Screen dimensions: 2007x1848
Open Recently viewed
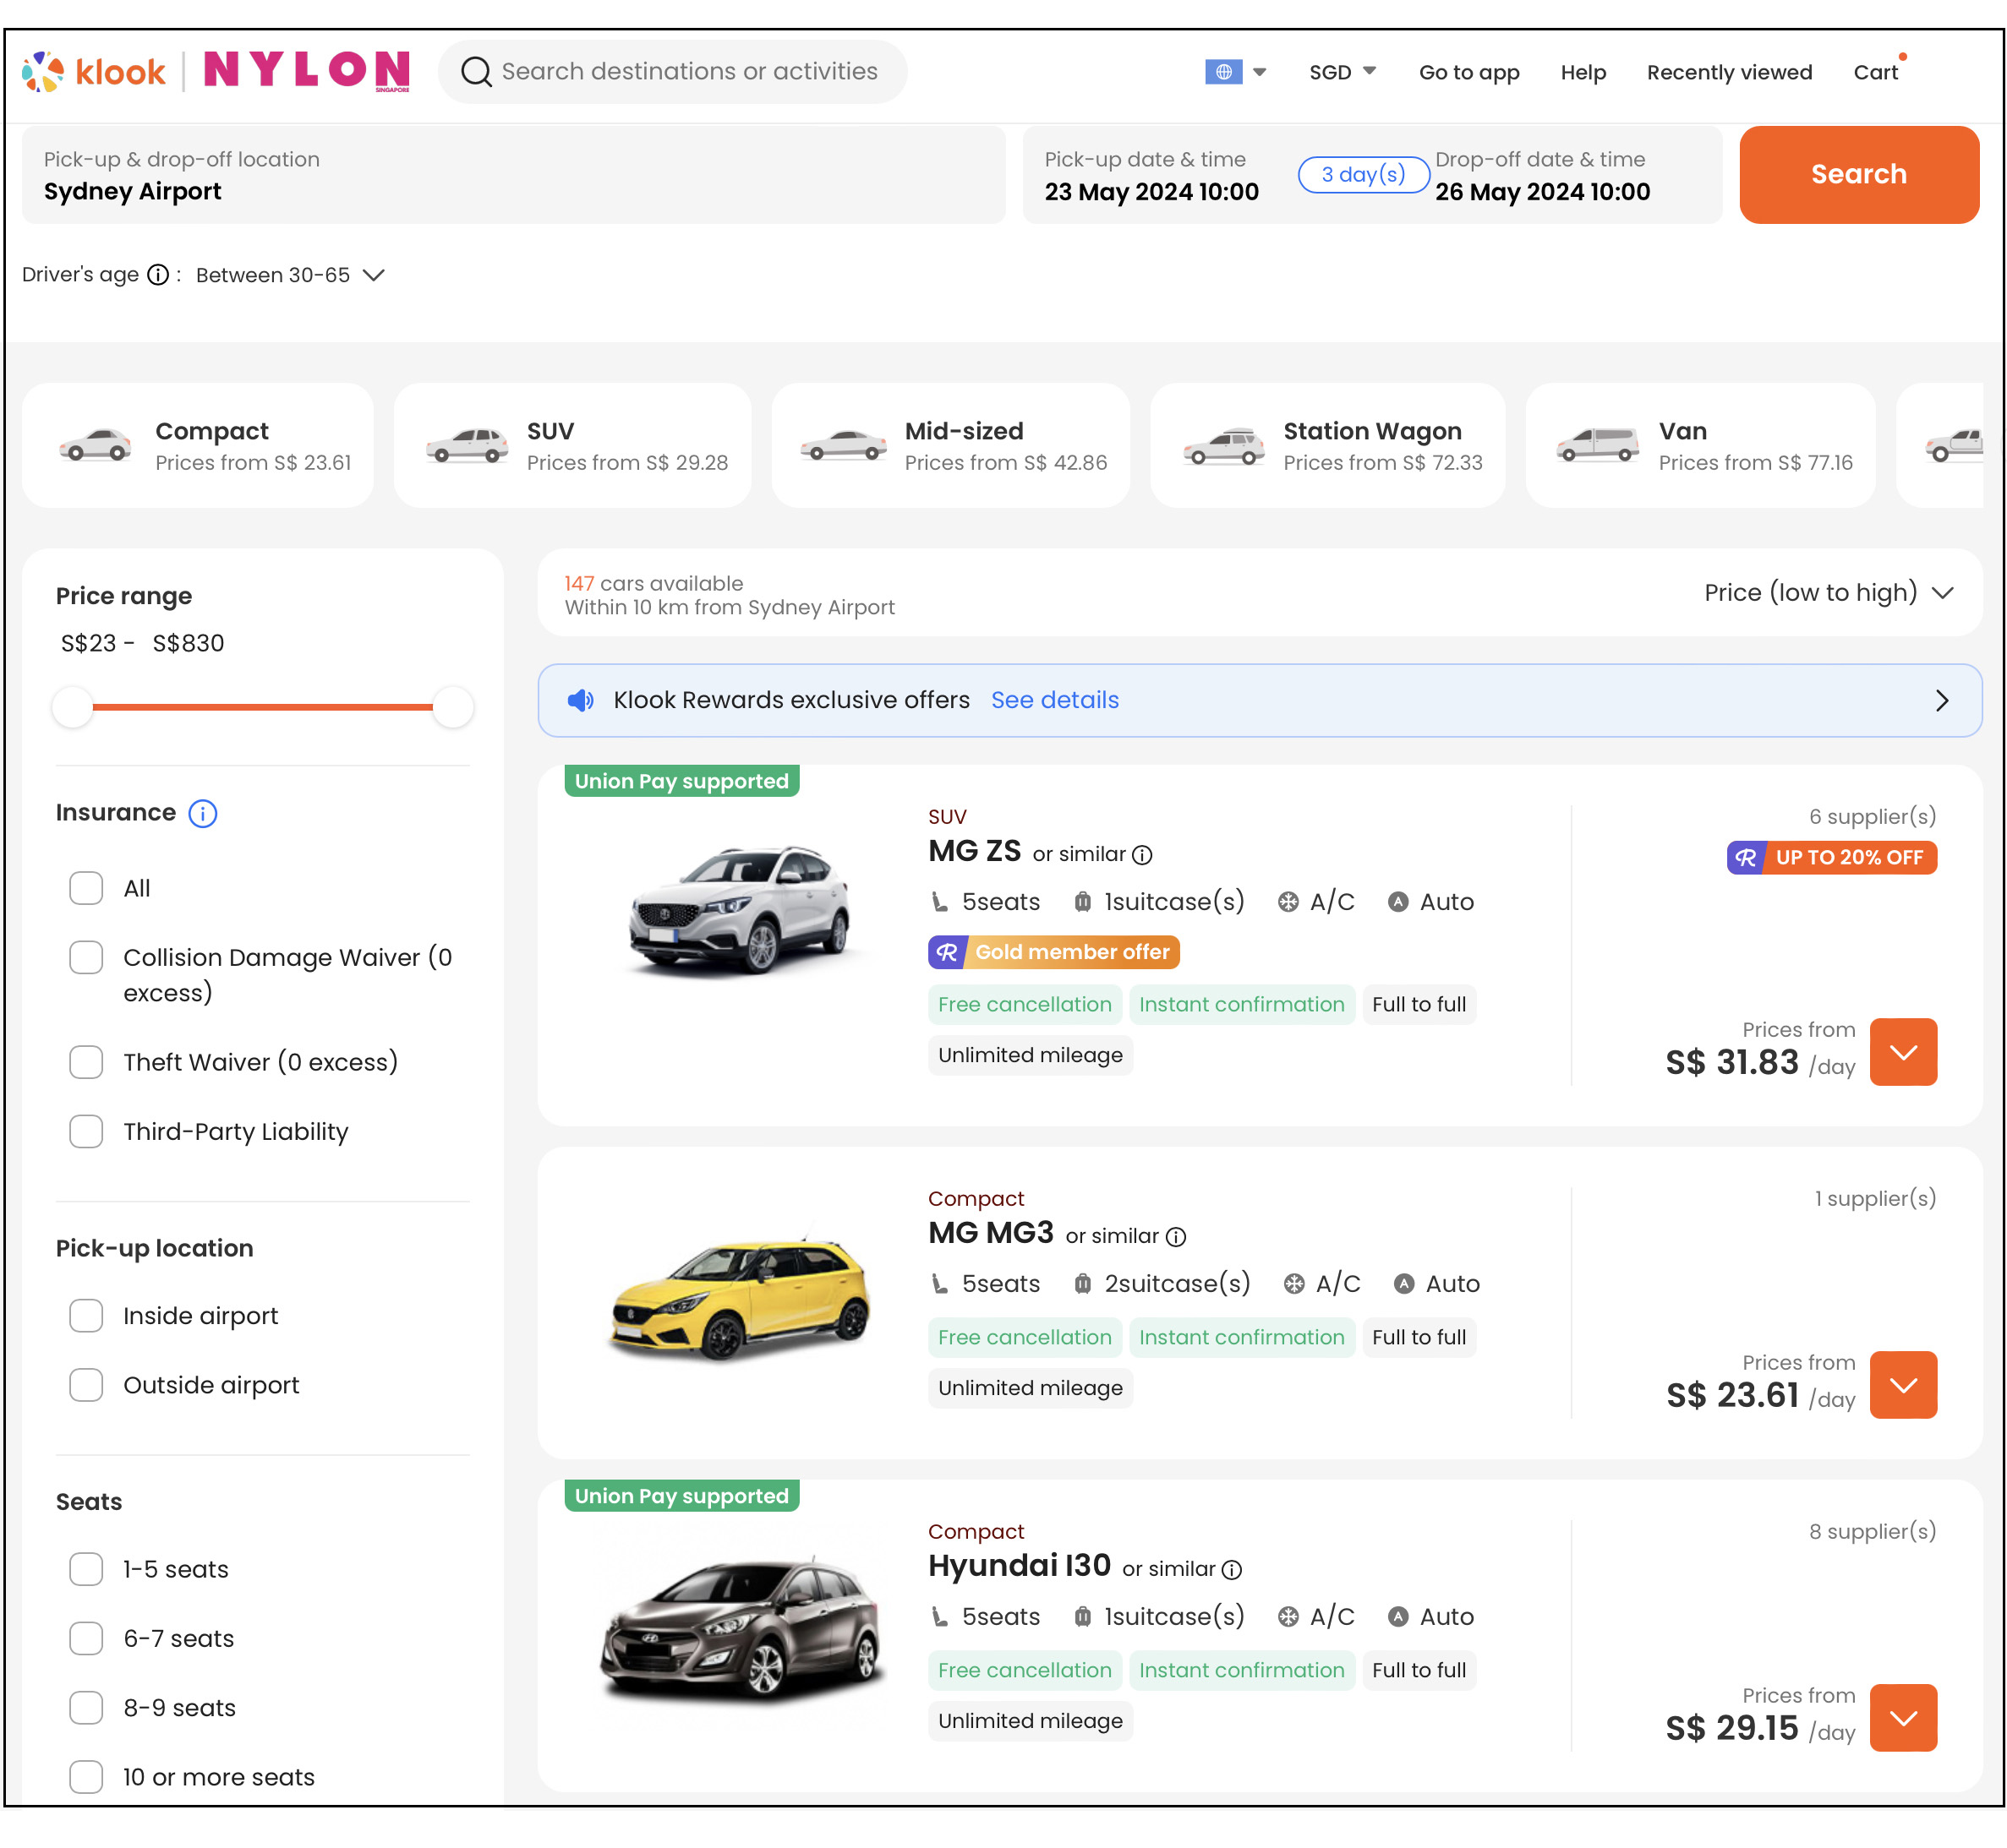[1729, 72]
